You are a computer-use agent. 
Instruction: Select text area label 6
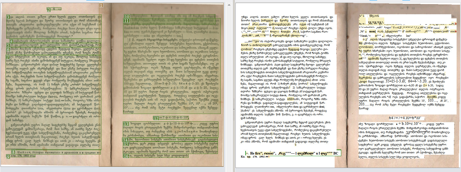[8, 50]
